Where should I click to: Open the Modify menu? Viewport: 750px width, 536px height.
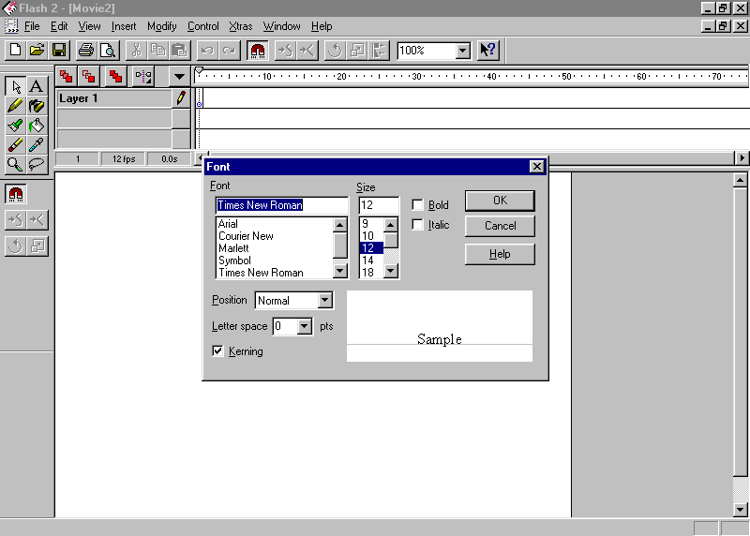161,26
